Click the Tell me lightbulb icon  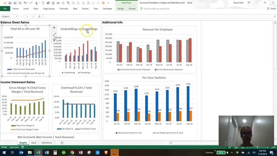pyautogui.click(x=141, y=9)
